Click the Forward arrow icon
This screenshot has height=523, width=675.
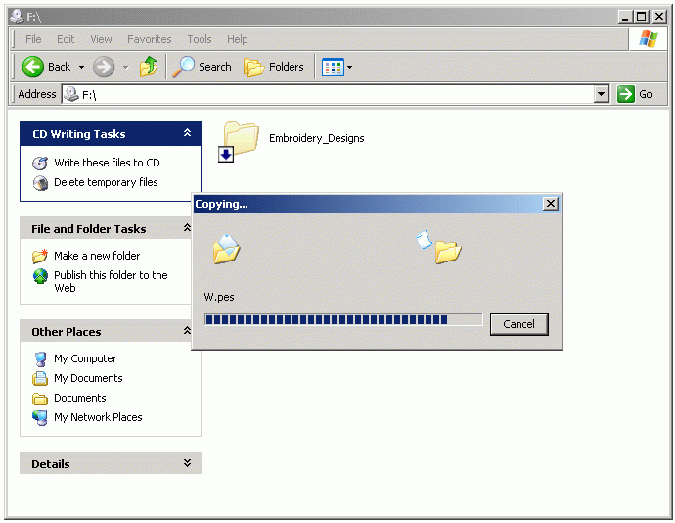coord(104,67)
